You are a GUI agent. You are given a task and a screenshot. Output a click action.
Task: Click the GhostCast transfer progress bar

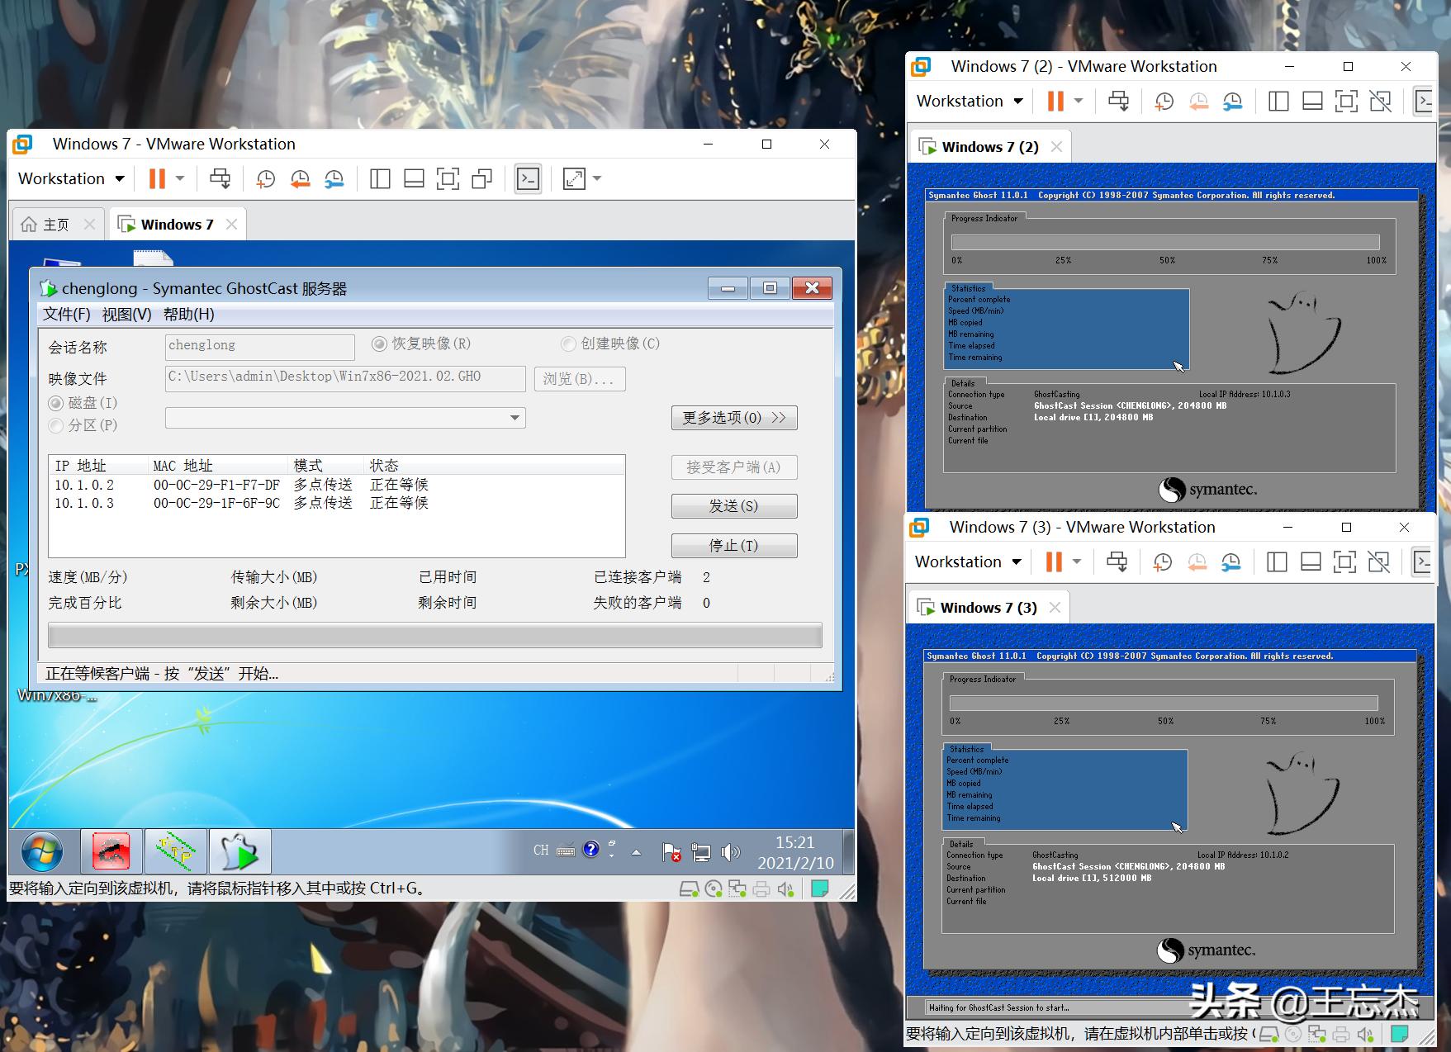tap(434, 634)
